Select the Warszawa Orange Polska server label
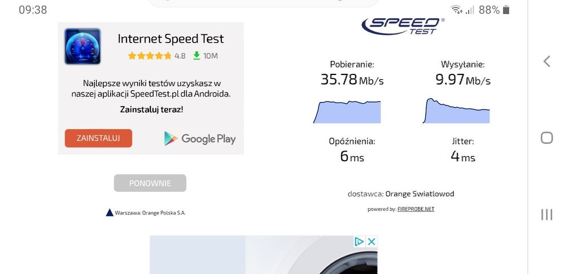Image resolution: width=564 pixels, height=274 pixels. tap(146, 213)
